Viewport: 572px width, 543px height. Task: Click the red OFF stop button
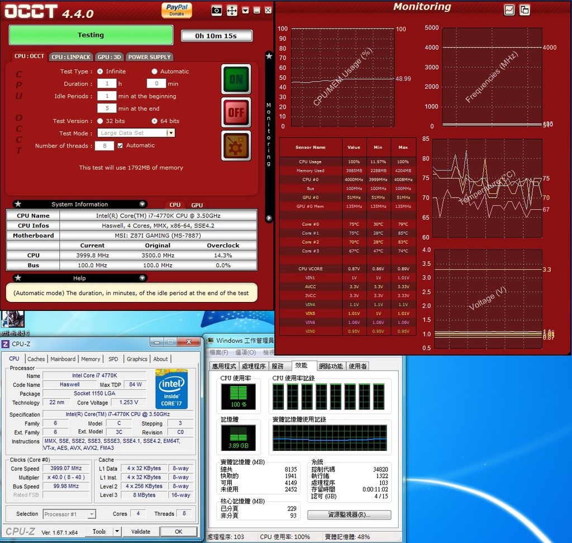[x=236, y=112]
